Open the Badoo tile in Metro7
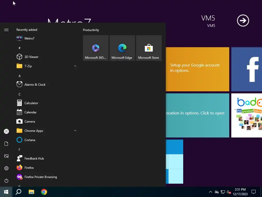The image size is (262, 197). (247, 115)
